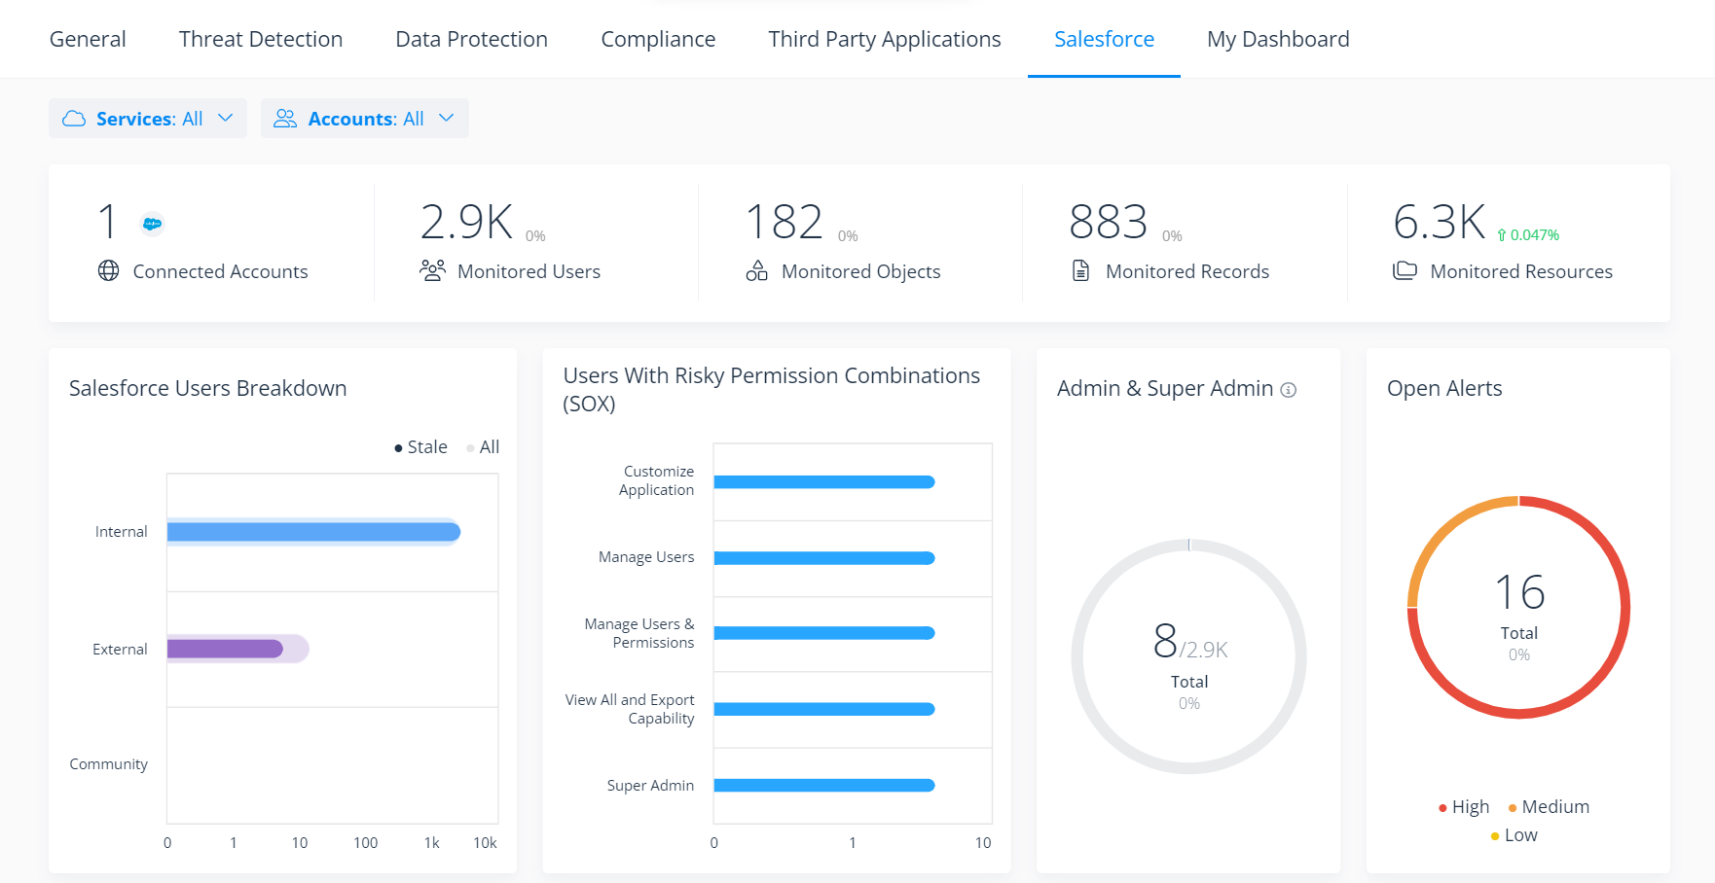Open the Compliance tab
The height and width of the screenshot is (883, 1715).
click(658, 39)
